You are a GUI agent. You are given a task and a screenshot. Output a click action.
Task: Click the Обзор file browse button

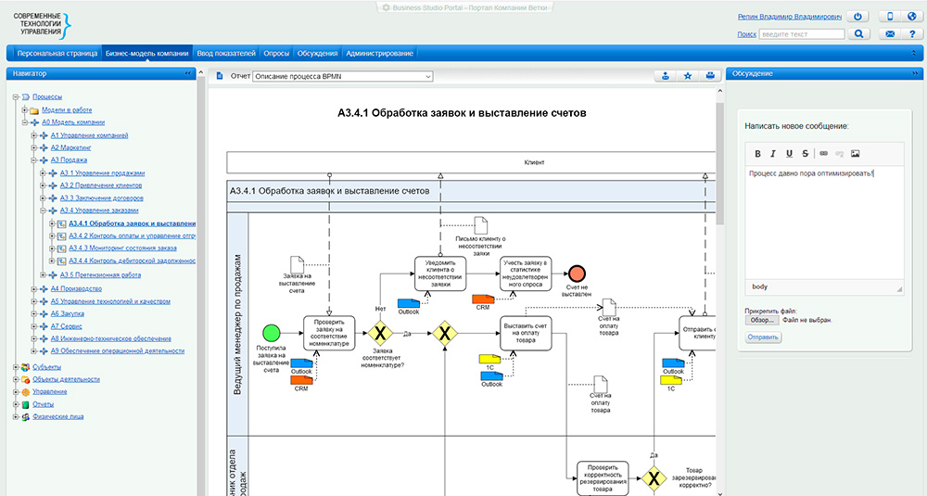pyautogui.click(x=762, y=320)
